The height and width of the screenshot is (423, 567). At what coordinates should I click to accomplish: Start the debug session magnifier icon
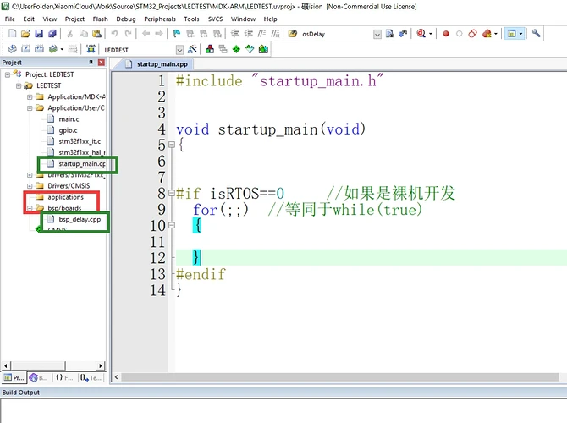click(x=421, y=34)
